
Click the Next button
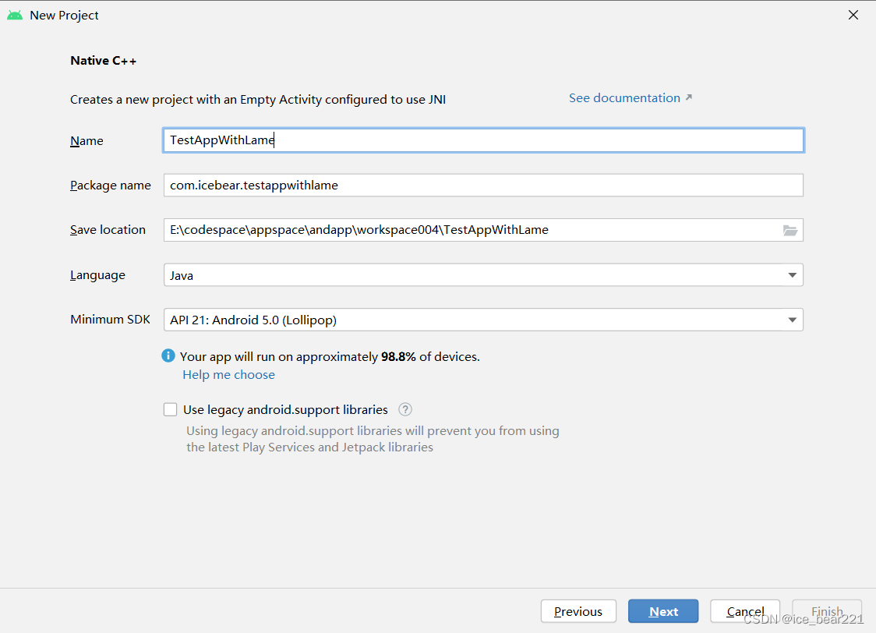[x=663, y=611]
